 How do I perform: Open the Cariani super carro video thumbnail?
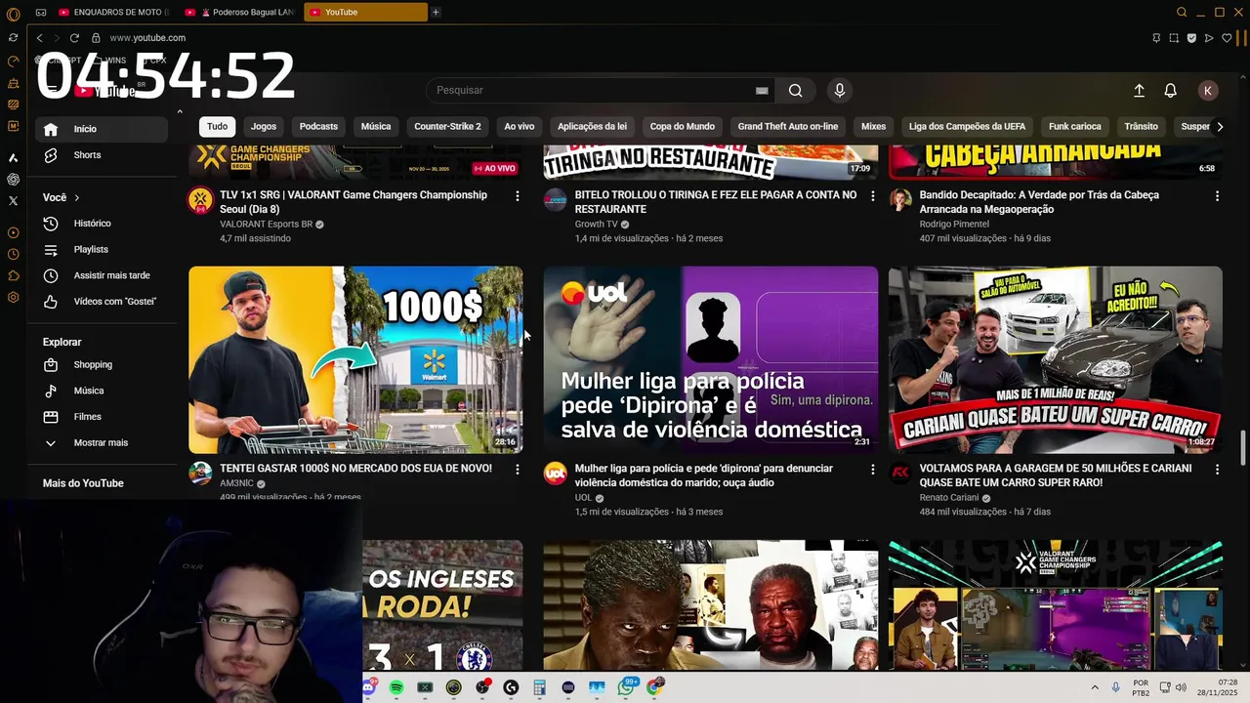pyautogui.click(x=1056, y=360)
